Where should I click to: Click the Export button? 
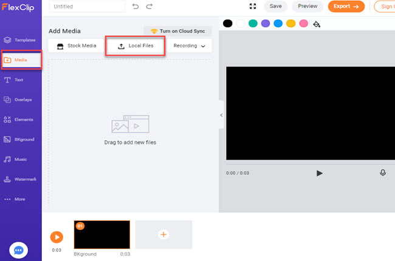(346, 6)
